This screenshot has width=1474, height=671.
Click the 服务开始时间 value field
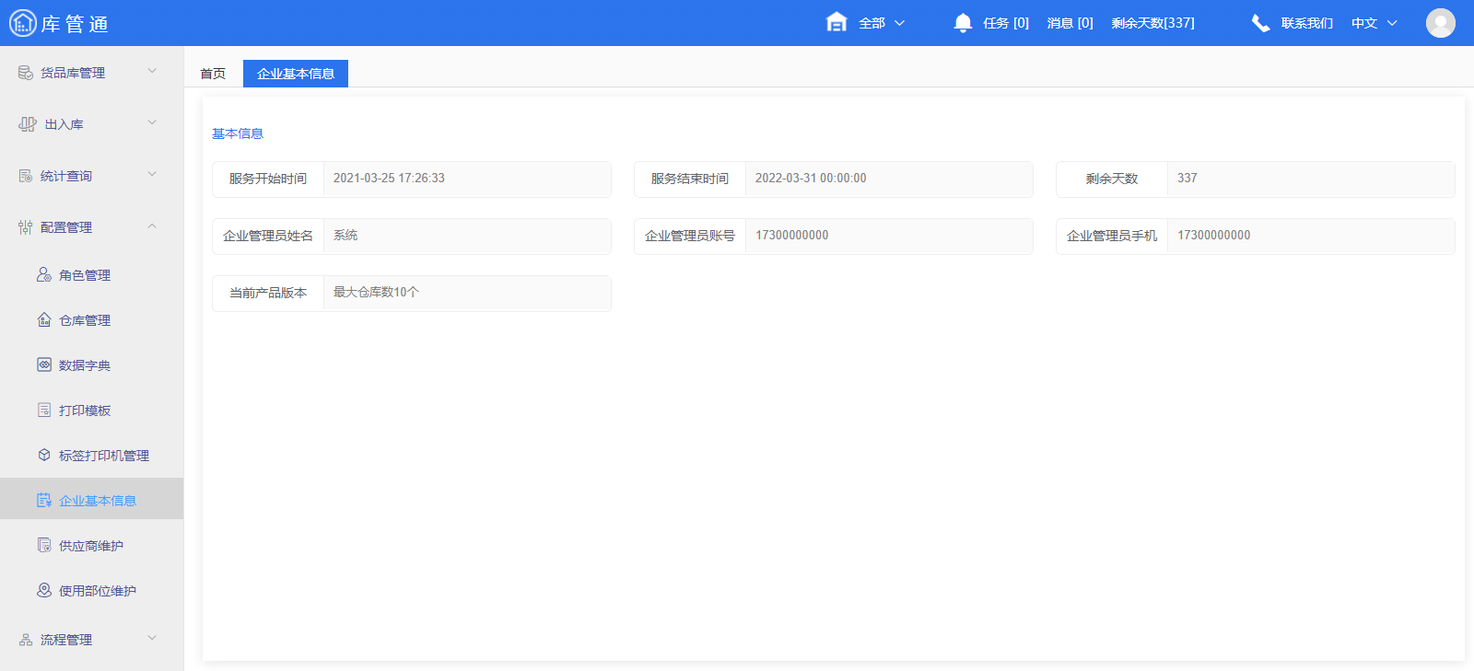point(466,179)
